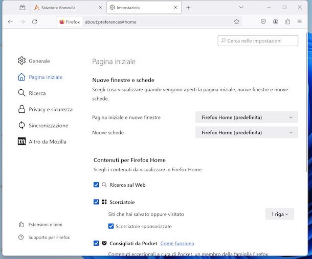Select Pagina iniziale in the sidebar
The image size is (312, 259).
[40, 77]
